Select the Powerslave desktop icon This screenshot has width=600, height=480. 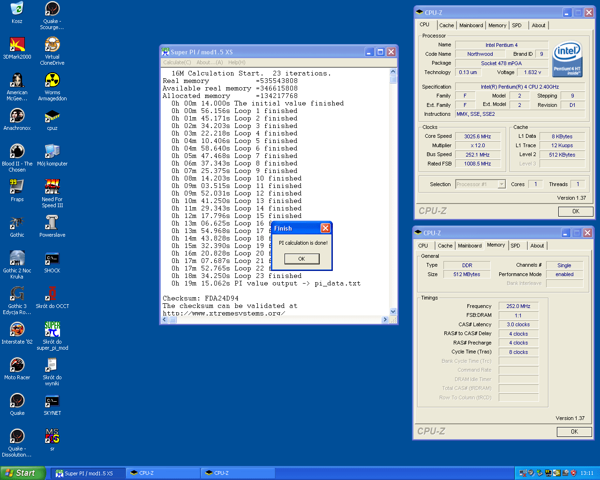(52, 226)
